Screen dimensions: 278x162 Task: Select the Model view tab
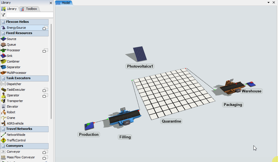tap(63, 3)
